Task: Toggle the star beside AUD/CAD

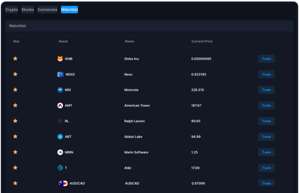Action: [15, 183]
